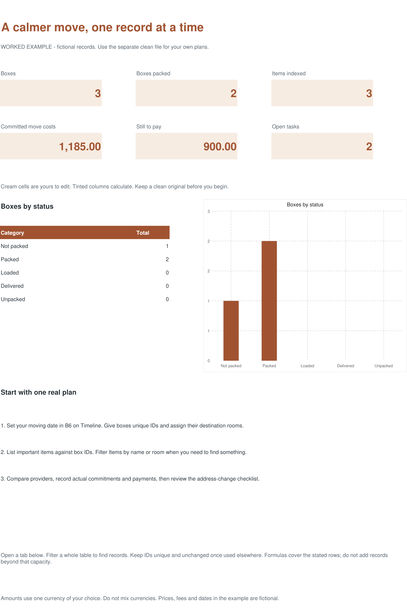Image resolution: width=407 pixels, height=611 pixels.
Task: Click the 'Cream cells are yours to edit' note
Action: 115,187
